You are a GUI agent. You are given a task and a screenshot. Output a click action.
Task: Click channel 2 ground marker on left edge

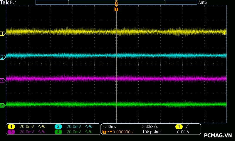(3, 57)
